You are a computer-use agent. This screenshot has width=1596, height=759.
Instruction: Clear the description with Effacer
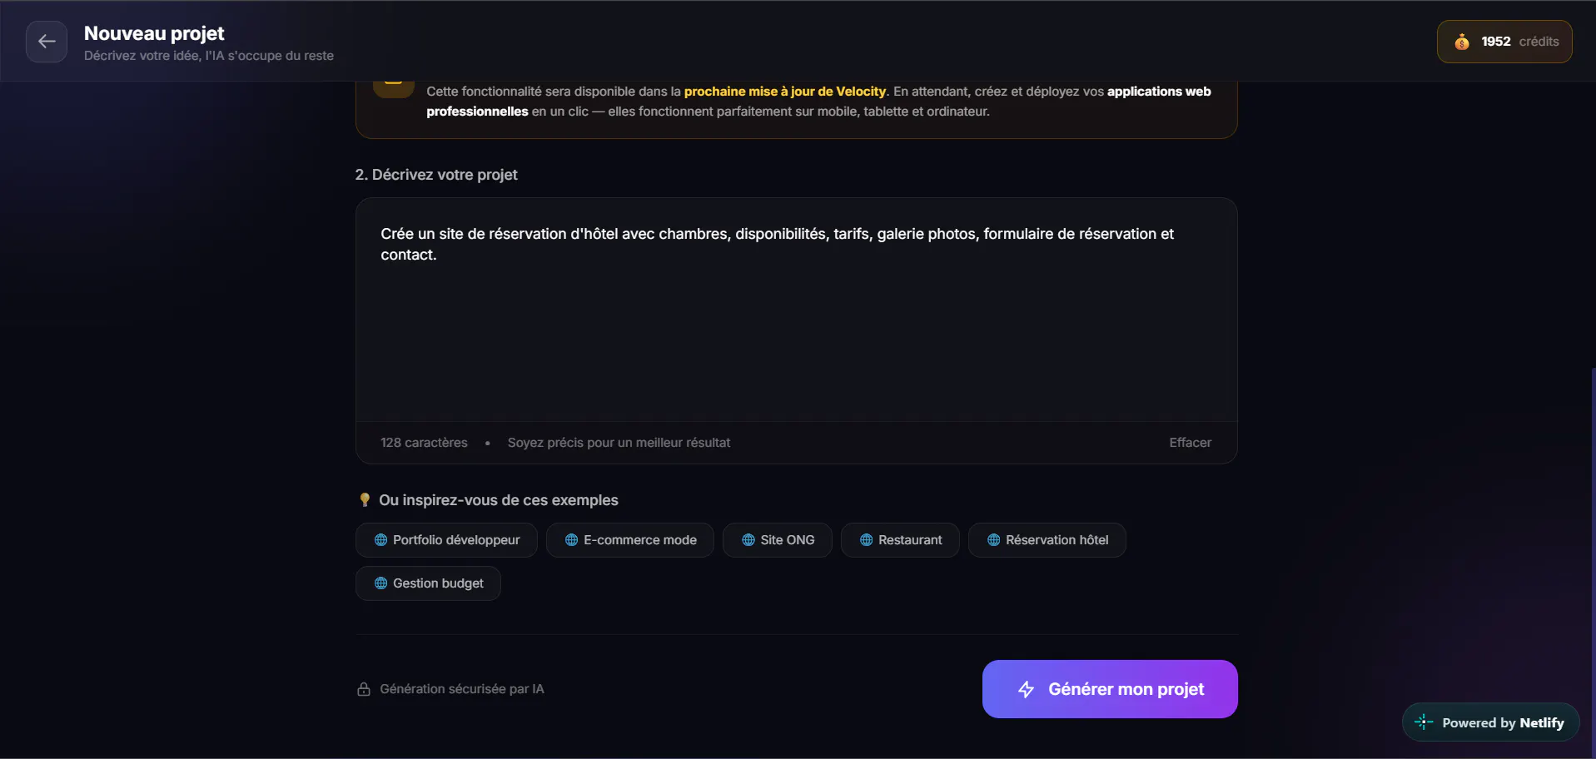tap(1190, 443)
